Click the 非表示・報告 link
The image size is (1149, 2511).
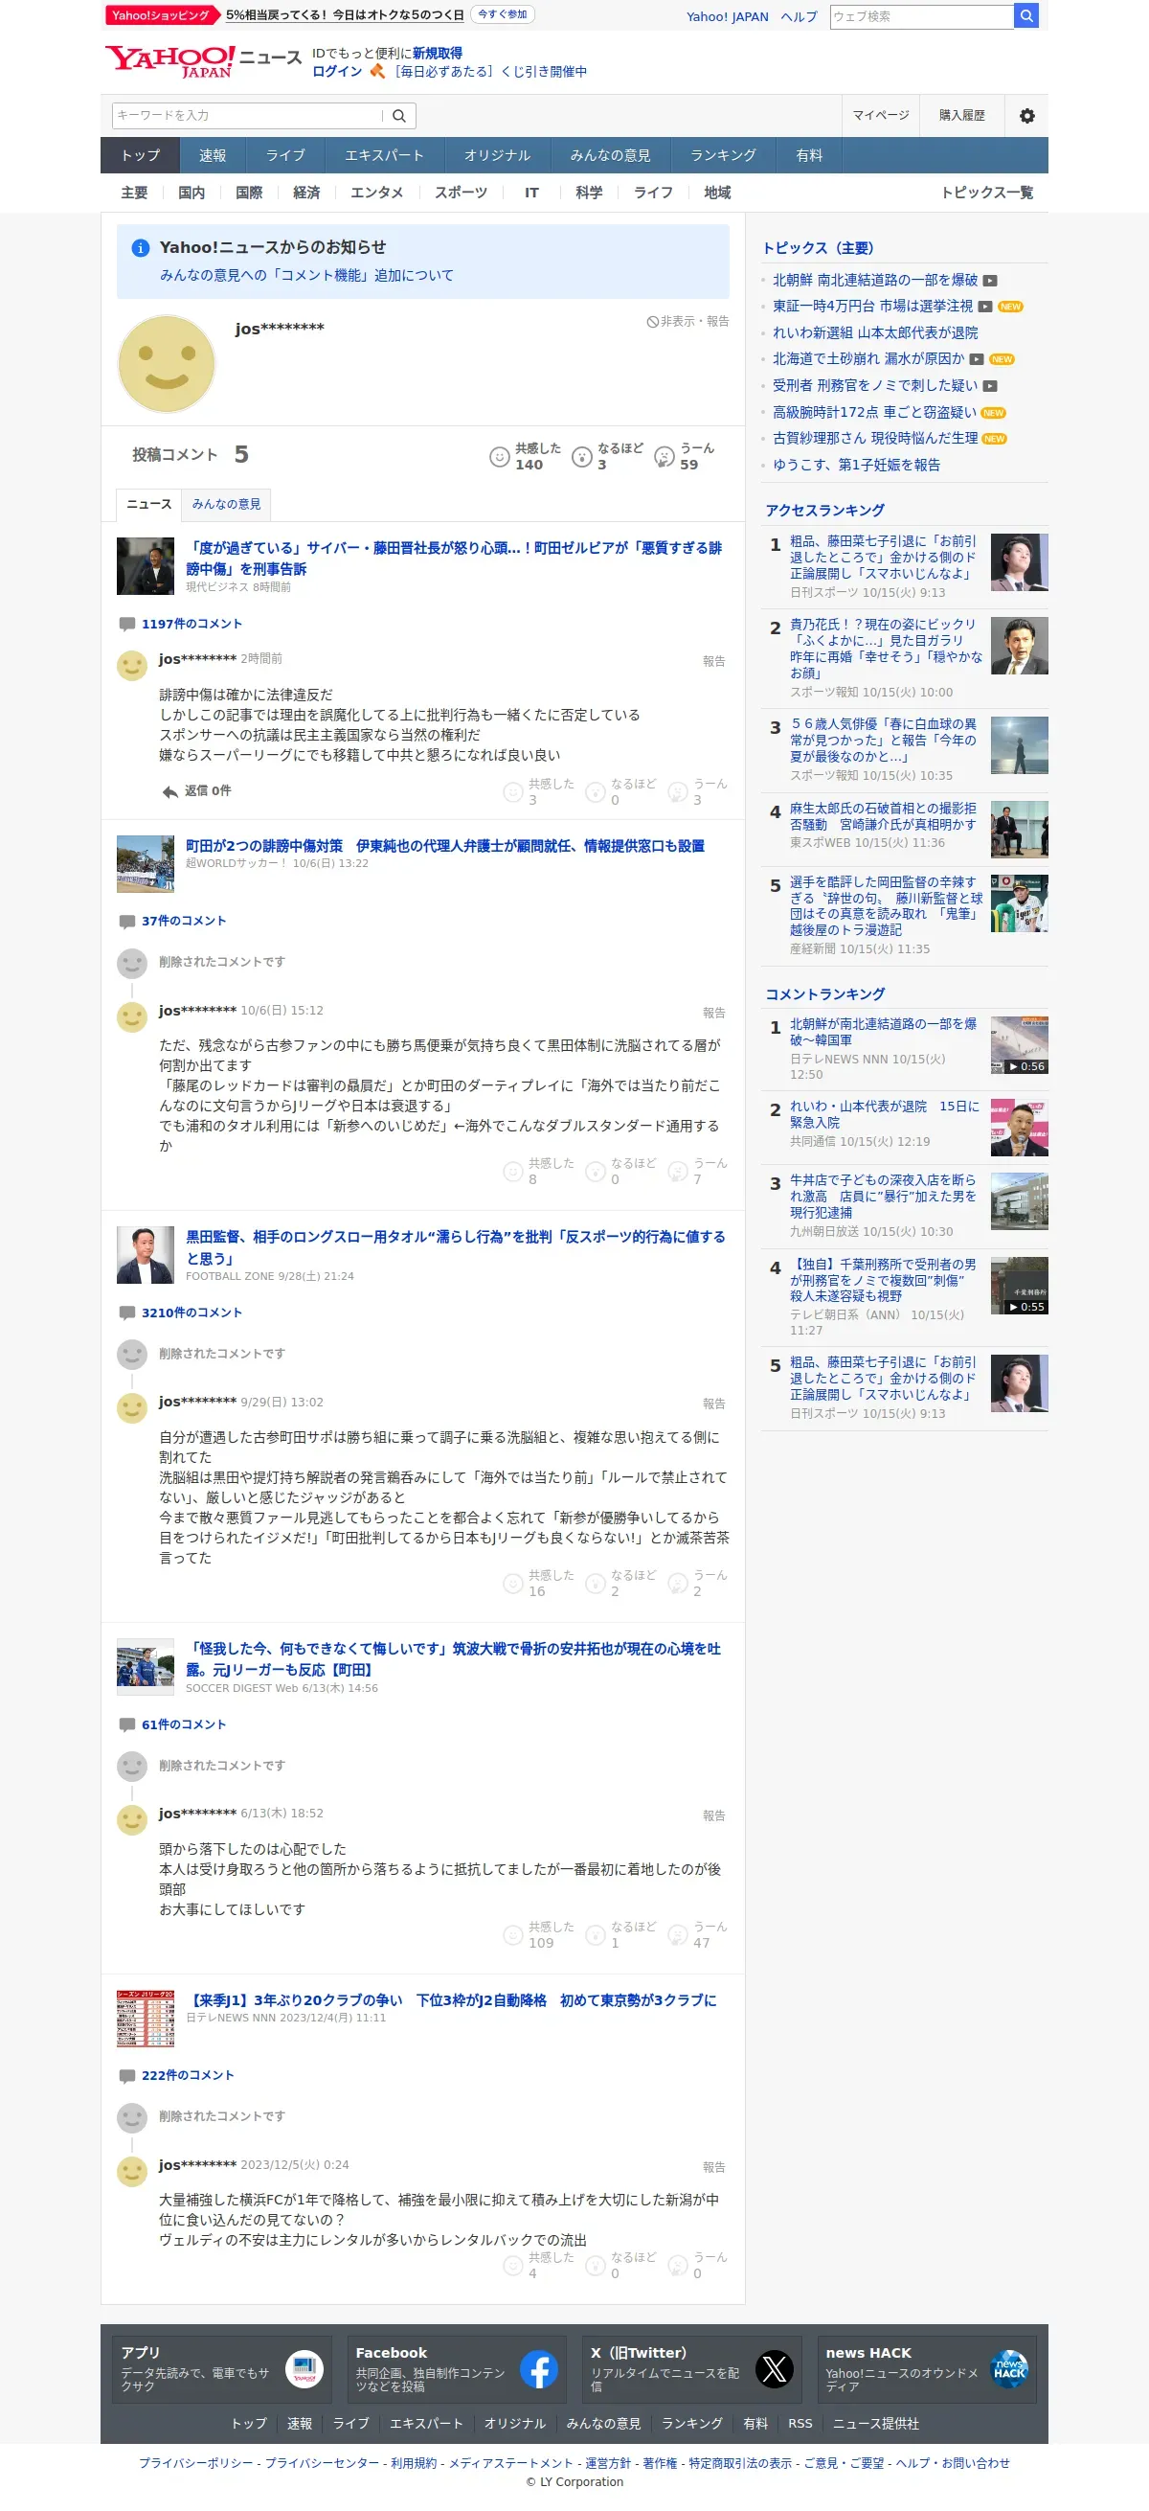click(x=688, y=322)
